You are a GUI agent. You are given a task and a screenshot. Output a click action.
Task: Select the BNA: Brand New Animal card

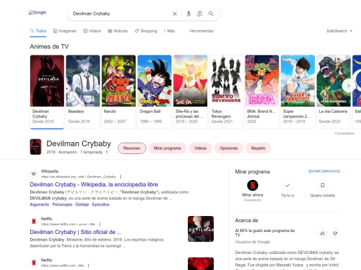pos(262,91)
